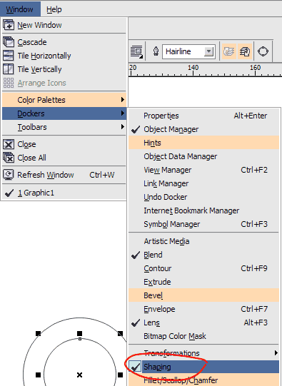Image resolution: width=282 pixels, height=386 pixels.
Task: Click the first highlighted toolbar icon after Hairline
Action: pos(228,51)
